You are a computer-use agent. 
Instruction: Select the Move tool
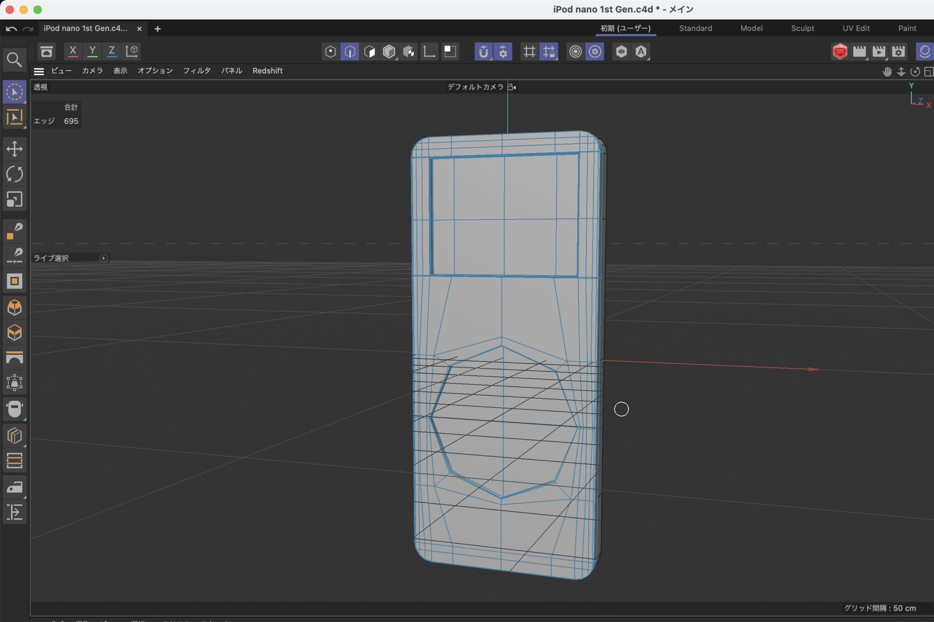click(x=14, y=149)
